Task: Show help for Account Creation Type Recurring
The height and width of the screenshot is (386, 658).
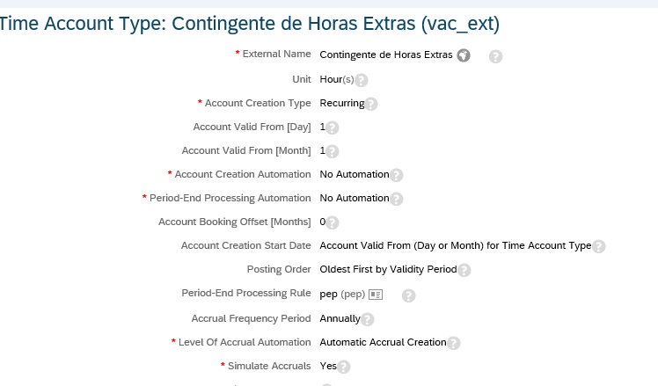Action: pyautogui.click(x=371, y=104)
